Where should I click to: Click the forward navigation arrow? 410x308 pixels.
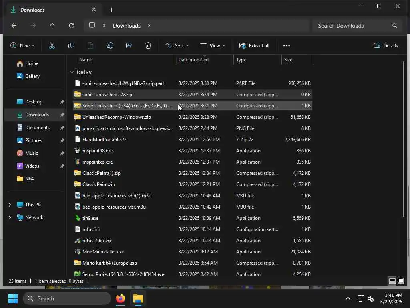click(x=33, y=26)
